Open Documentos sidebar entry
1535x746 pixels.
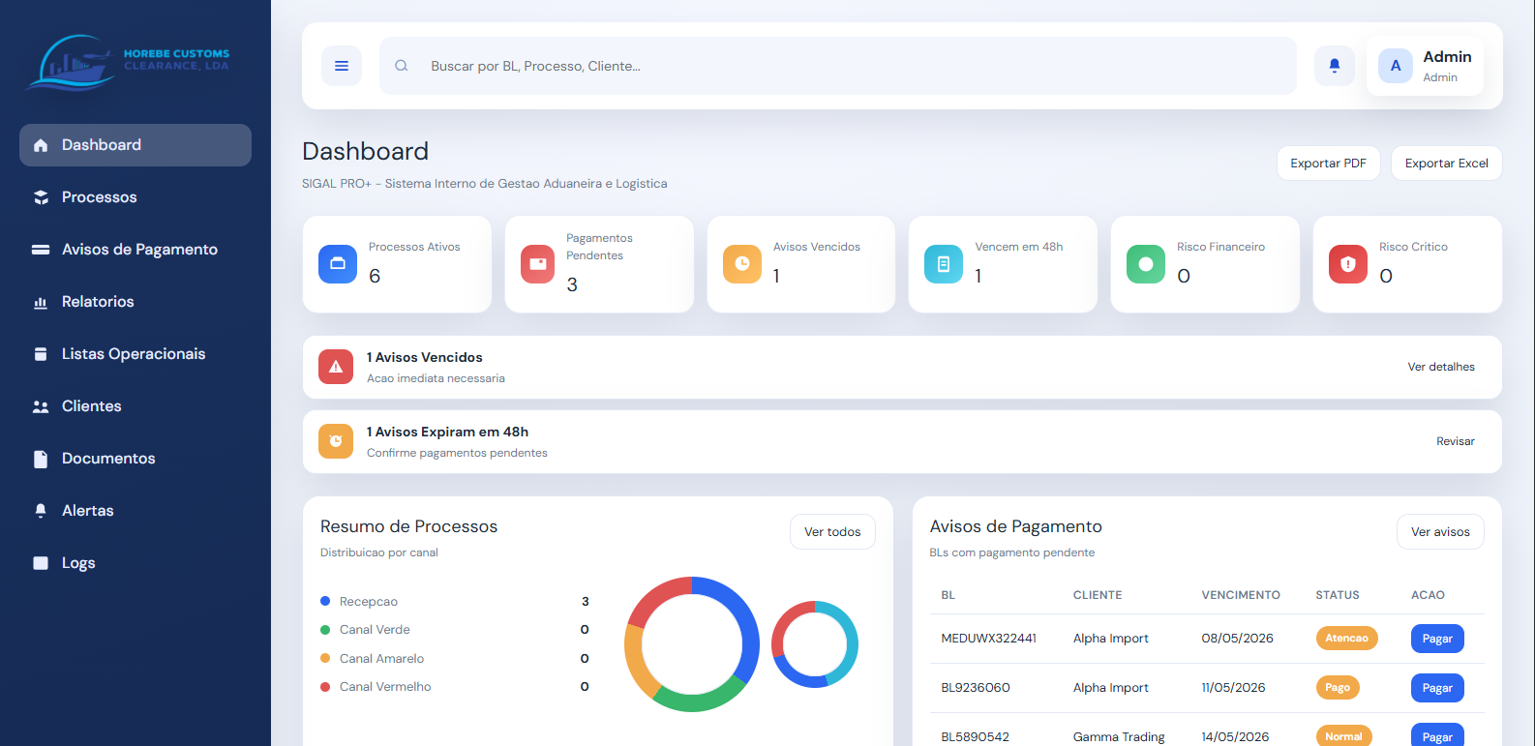(x=135, y=459)
